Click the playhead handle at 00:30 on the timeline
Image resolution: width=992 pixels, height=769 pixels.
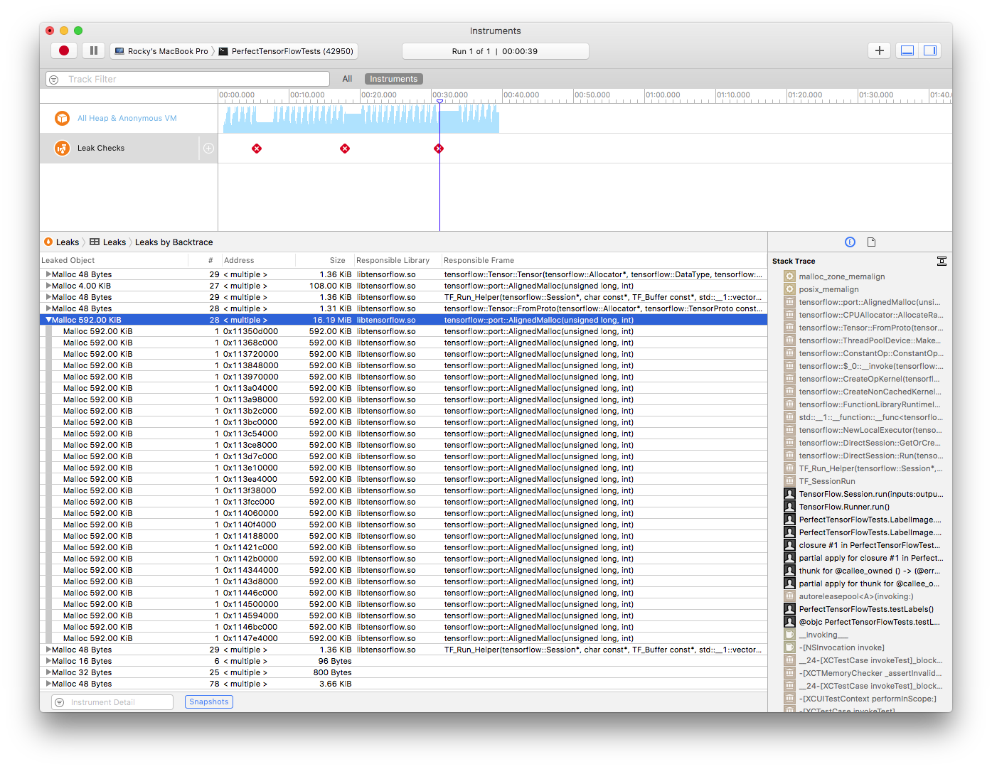click(x=439, y=102)
